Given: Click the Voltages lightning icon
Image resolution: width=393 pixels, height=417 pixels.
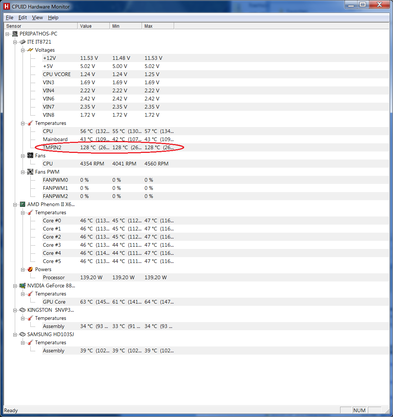Looking at the screenshot, I should (30, 50).
